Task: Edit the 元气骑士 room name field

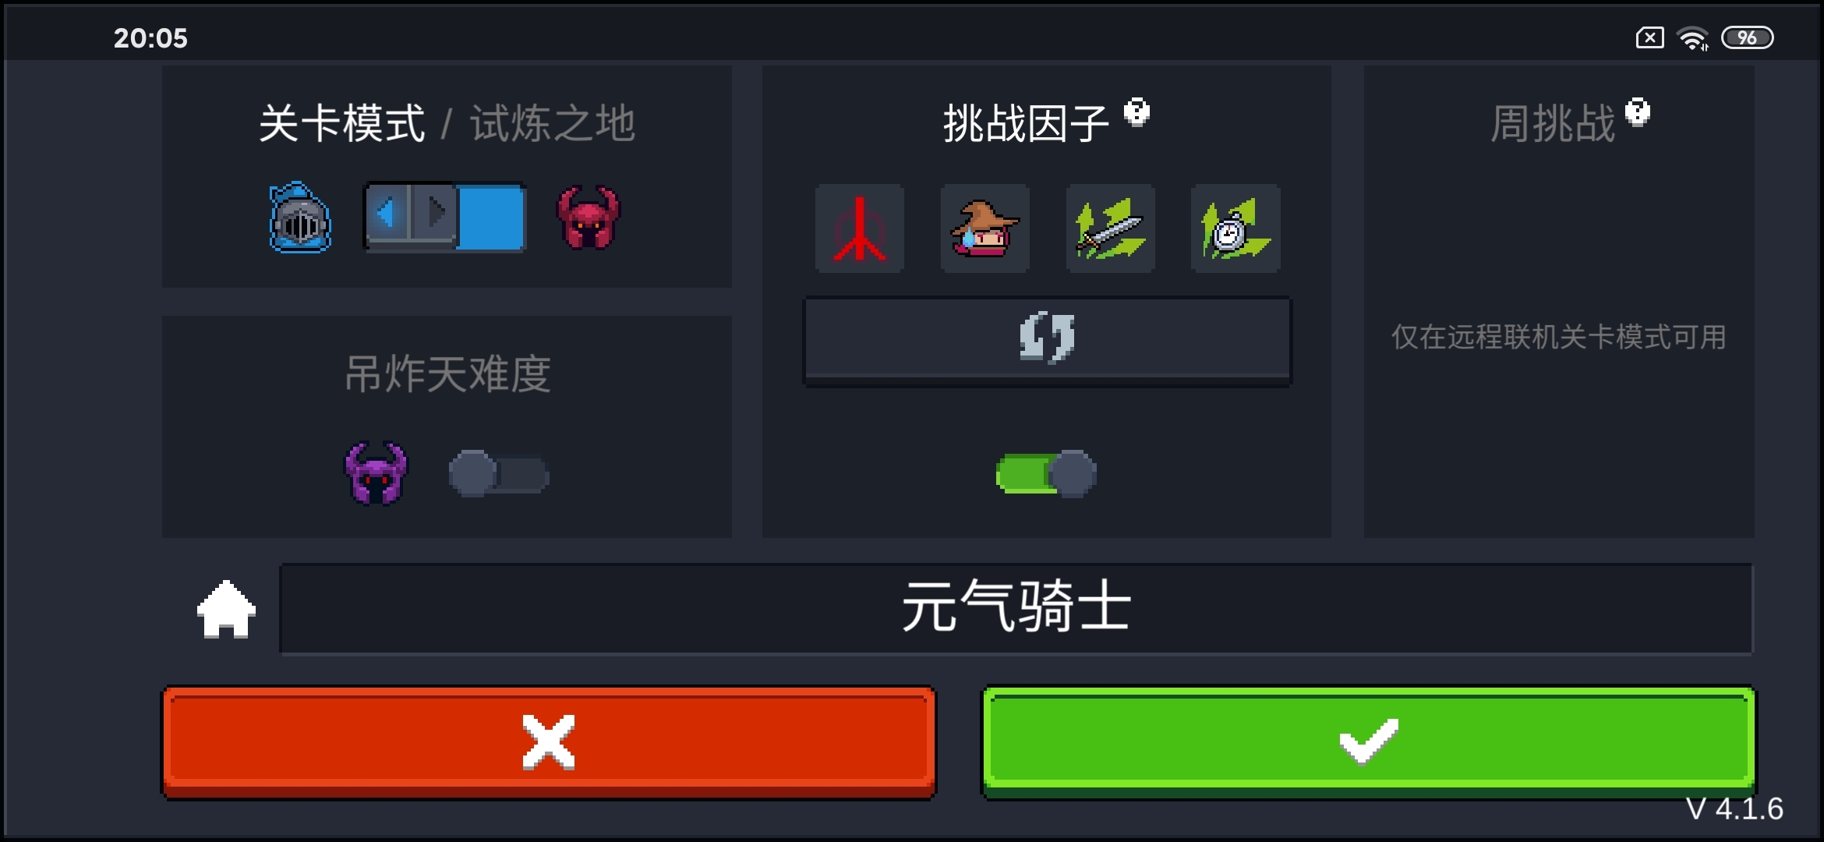Action: 1016,609
